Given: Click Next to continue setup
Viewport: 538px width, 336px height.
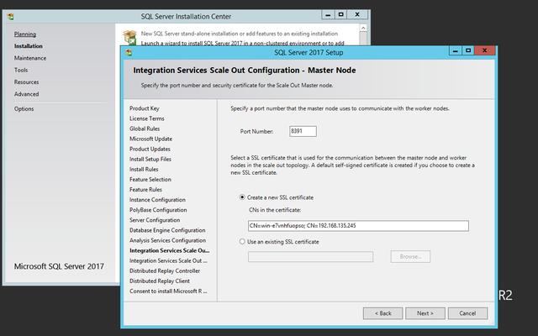Looking at the screenshot, I should point(425,313).
